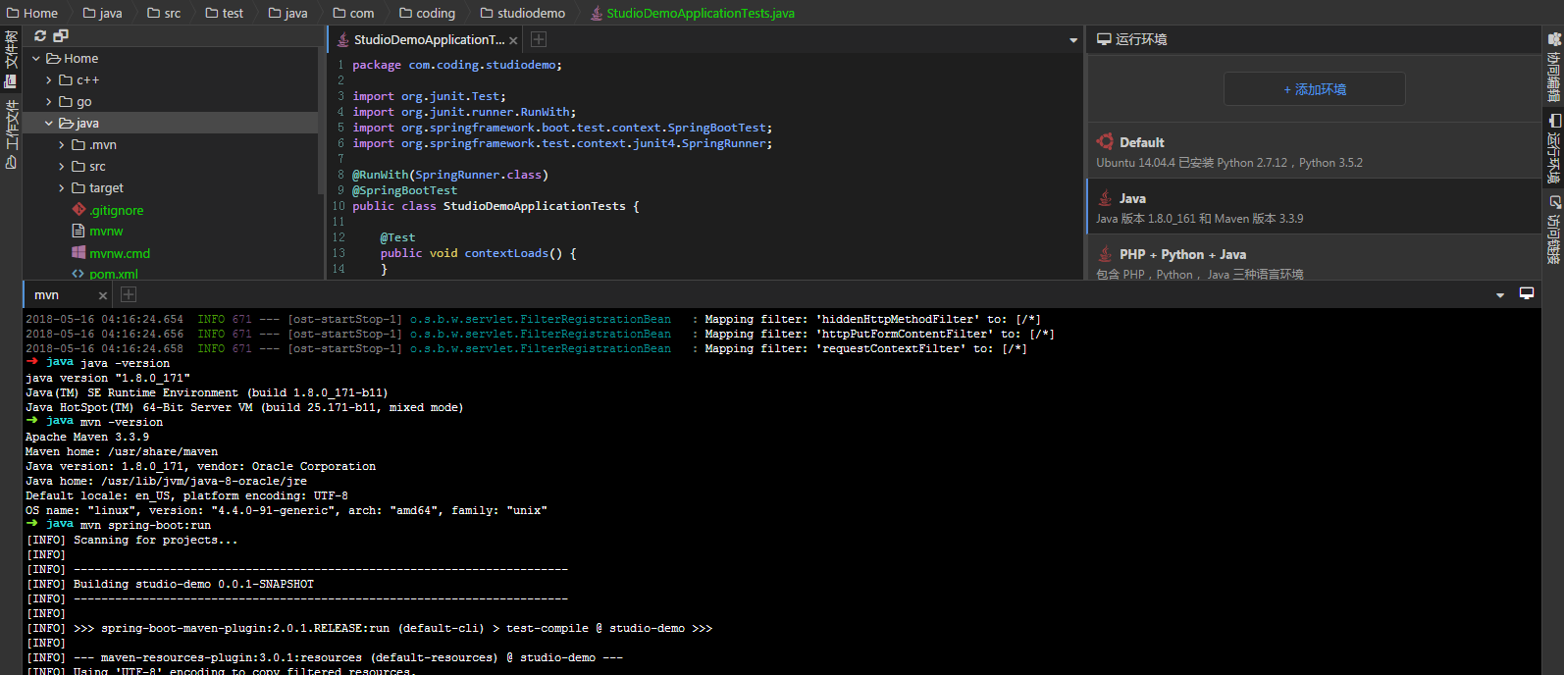This screenshot has height=675, width=1564.
Task: Click the 添加环境 add environment button
Action: (x=1314, y=89)
